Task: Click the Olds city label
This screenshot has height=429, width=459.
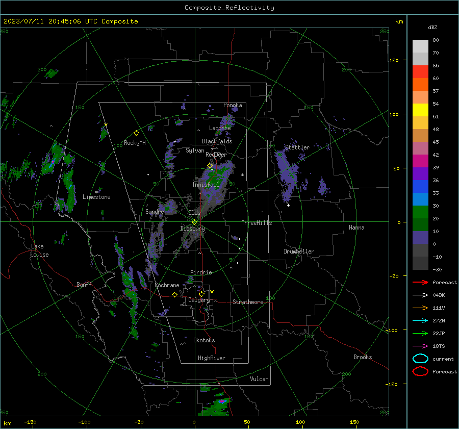Action: pyautogui.click(x=194, y=213)
